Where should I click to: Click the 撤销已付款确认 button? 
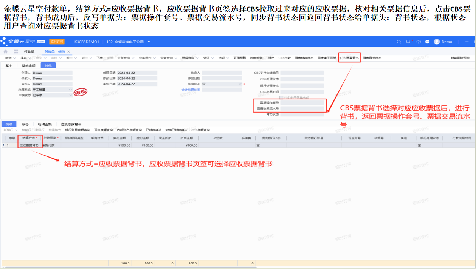click(x=176, y=130)
